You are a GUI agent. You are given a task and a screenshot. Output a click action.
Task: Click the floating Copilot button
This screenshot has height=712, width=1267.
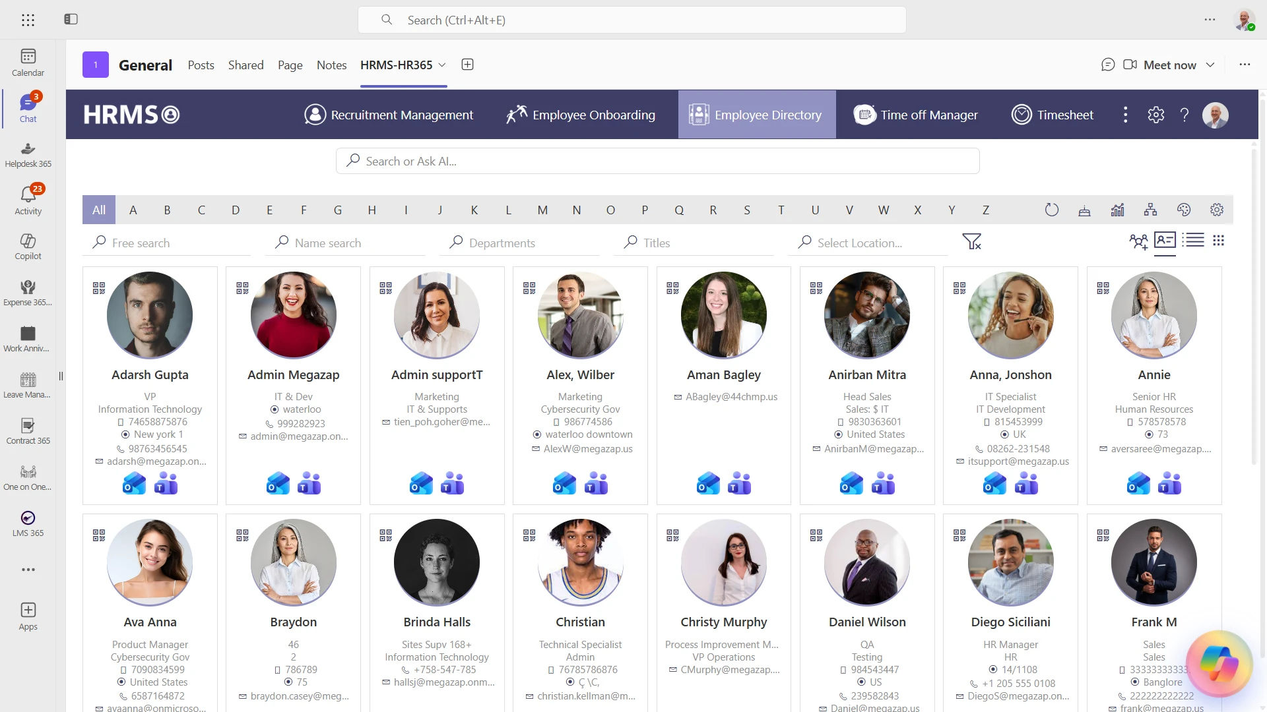[x=1219, y=663]
